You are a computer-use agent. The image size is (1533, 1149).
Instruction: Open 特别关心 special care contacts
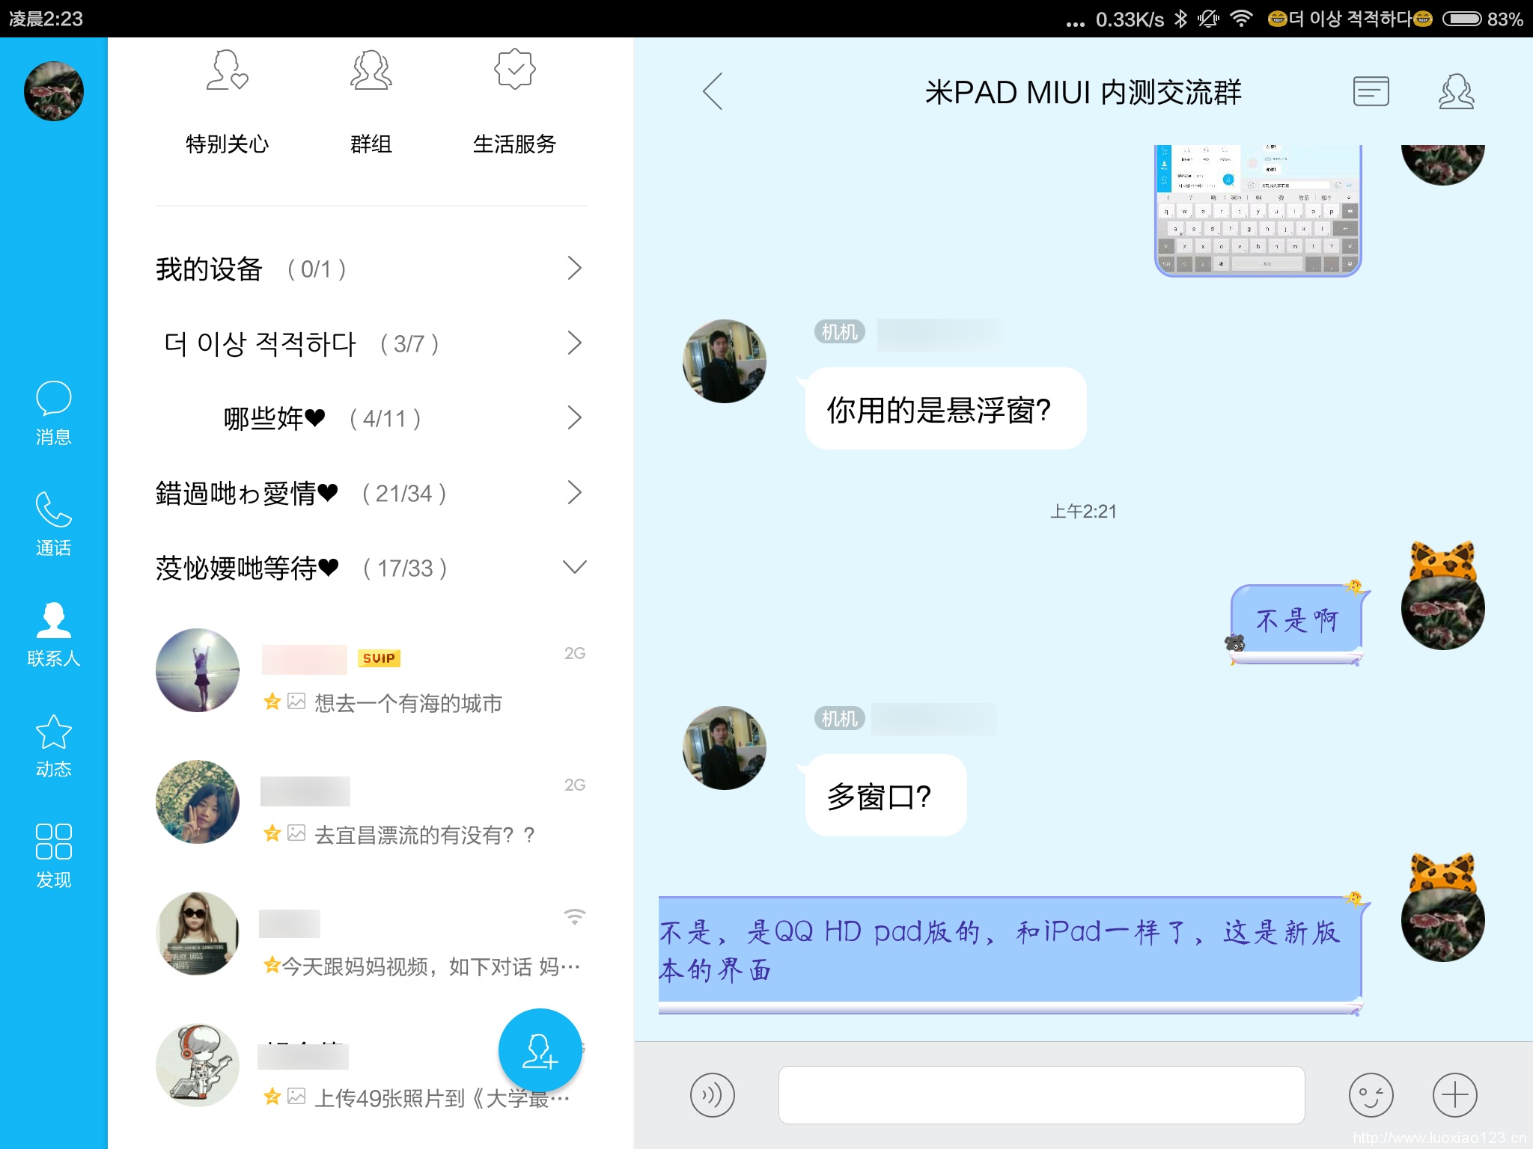228,102
